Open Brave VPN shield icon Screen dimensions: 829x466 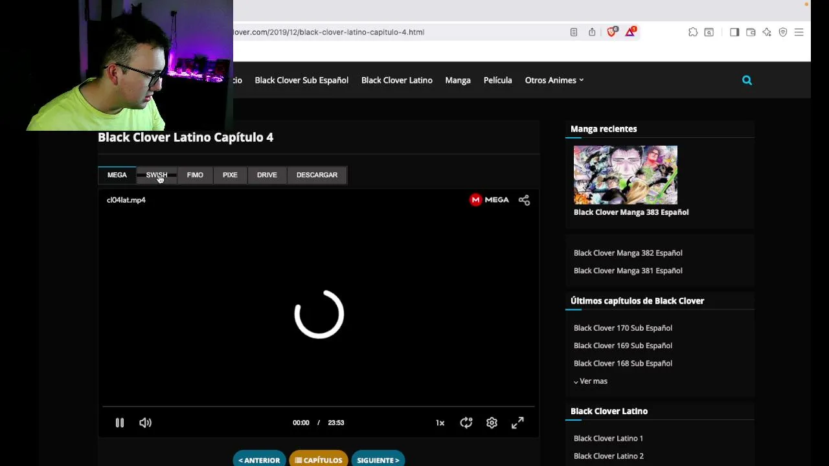tap(783, 32)
